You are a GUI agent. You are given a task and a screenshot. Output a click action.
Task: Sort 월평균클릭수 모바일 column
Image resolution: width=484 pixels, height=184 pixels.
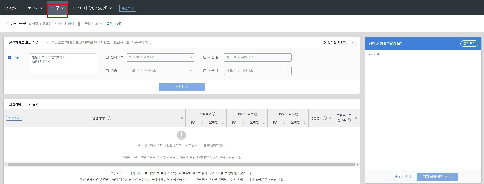pyautogui.click(x=264, y=123)
